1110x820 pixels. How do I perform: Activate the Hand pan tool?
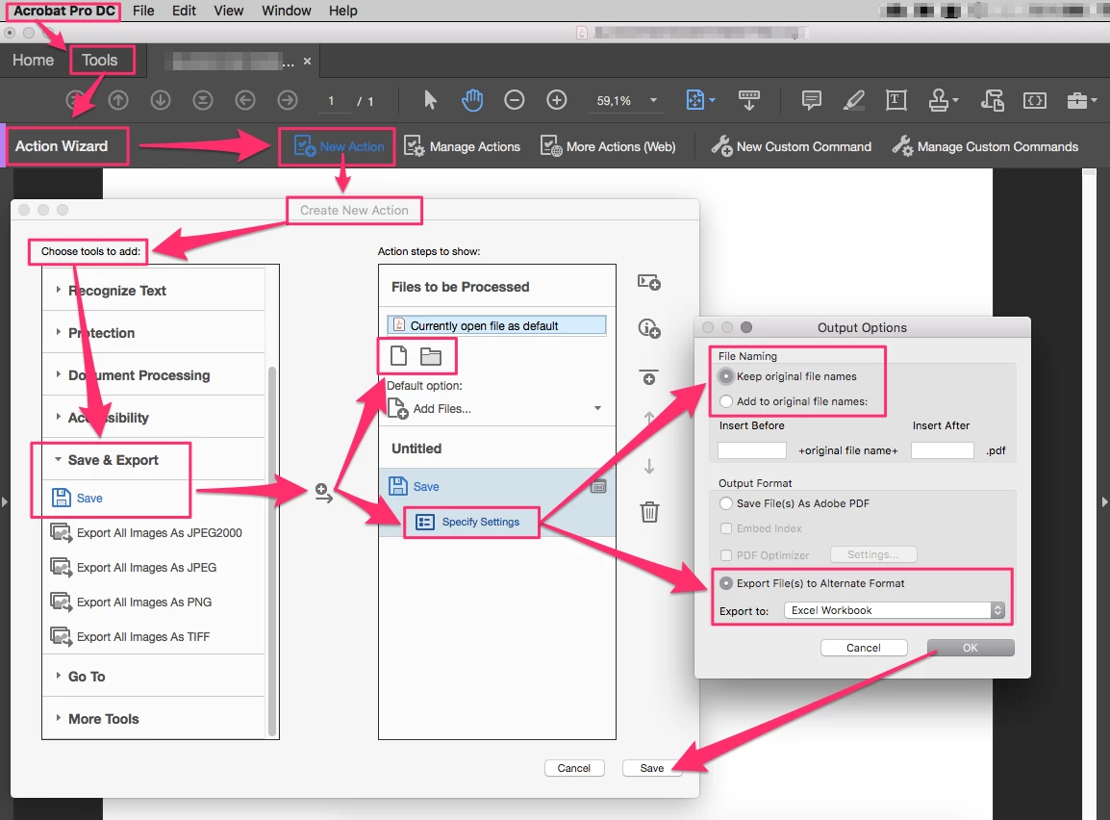[x=471, y=100]
